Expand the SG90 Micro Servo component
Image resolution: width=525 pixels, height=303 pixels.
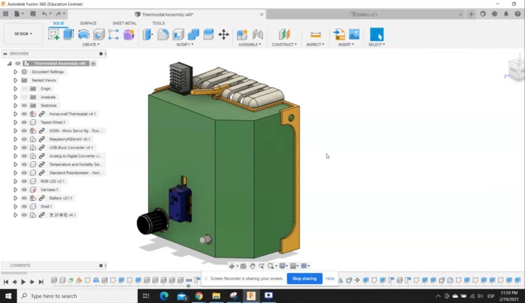click(16, 131)
